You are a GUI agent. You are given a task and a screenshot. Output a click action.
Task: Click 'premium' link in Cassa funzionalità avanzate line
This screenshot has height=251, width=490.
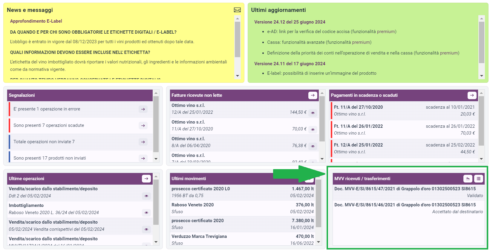click(361, 42)
